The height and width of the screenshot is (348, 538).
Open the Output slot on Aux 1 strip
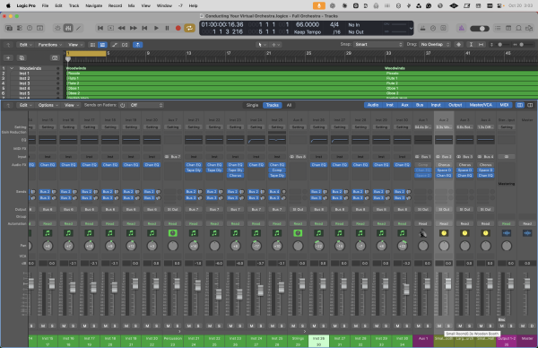[x=422, y=209]
